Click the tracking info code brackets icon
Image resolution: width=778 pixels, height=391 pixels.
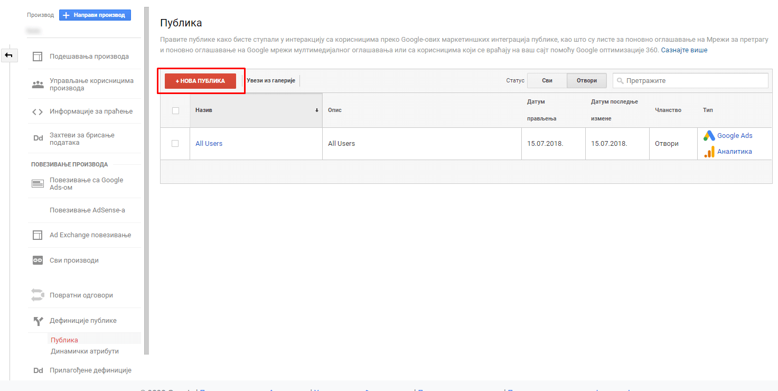point(38,111)
